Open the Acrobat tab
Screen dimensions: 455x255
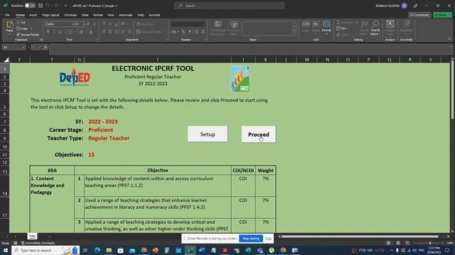point(154,15)
